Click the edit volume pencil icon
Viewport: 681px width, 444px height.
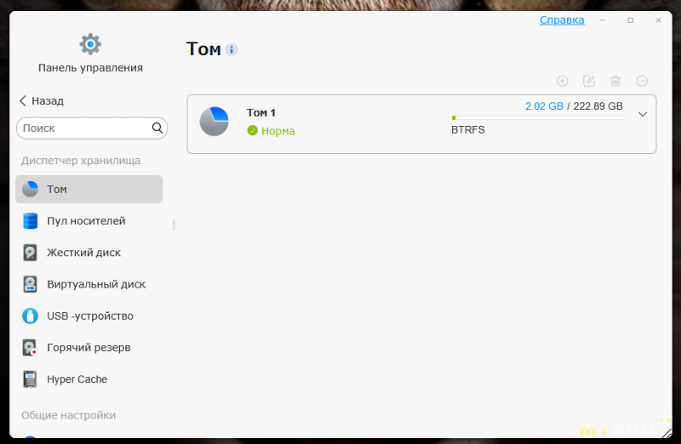(x=588, y=81)
